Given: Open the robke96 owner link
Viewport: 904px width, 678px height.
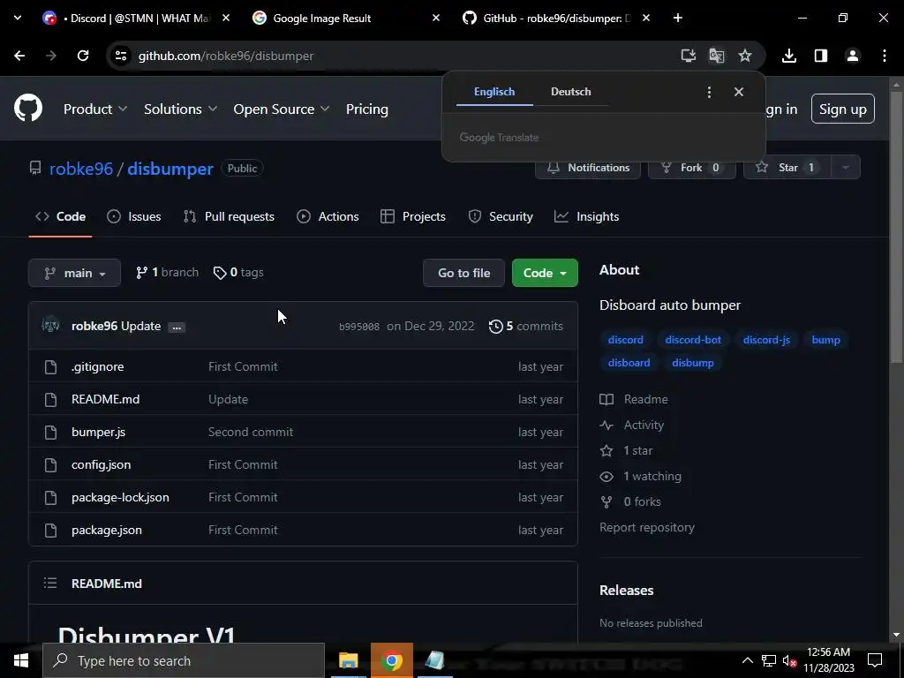Looking at the screenshot, I should pyautogui.click(x=81, y=169).
